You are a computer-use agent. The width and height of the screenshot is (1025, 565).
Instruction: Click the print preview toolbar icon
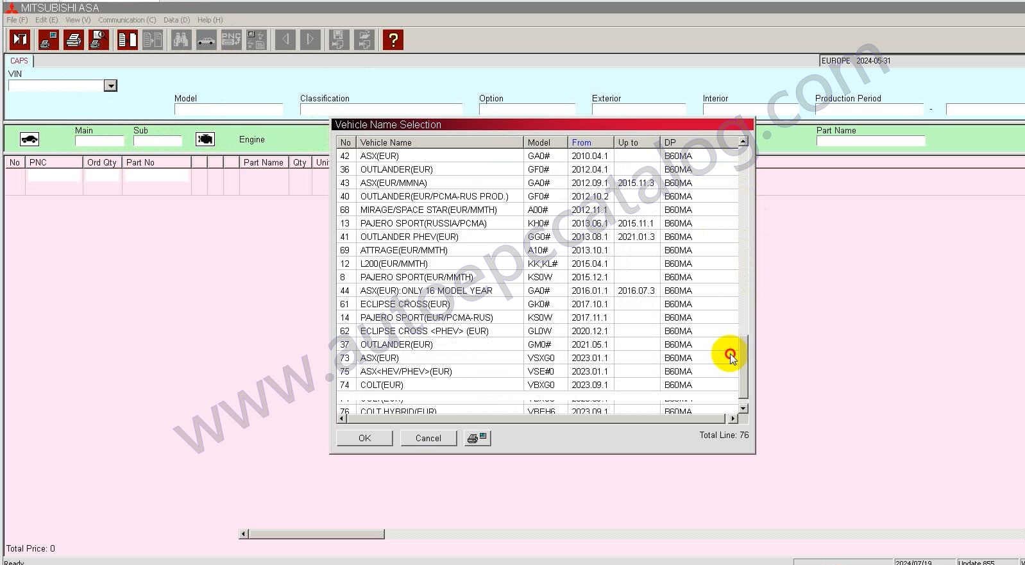coord(98,40)
